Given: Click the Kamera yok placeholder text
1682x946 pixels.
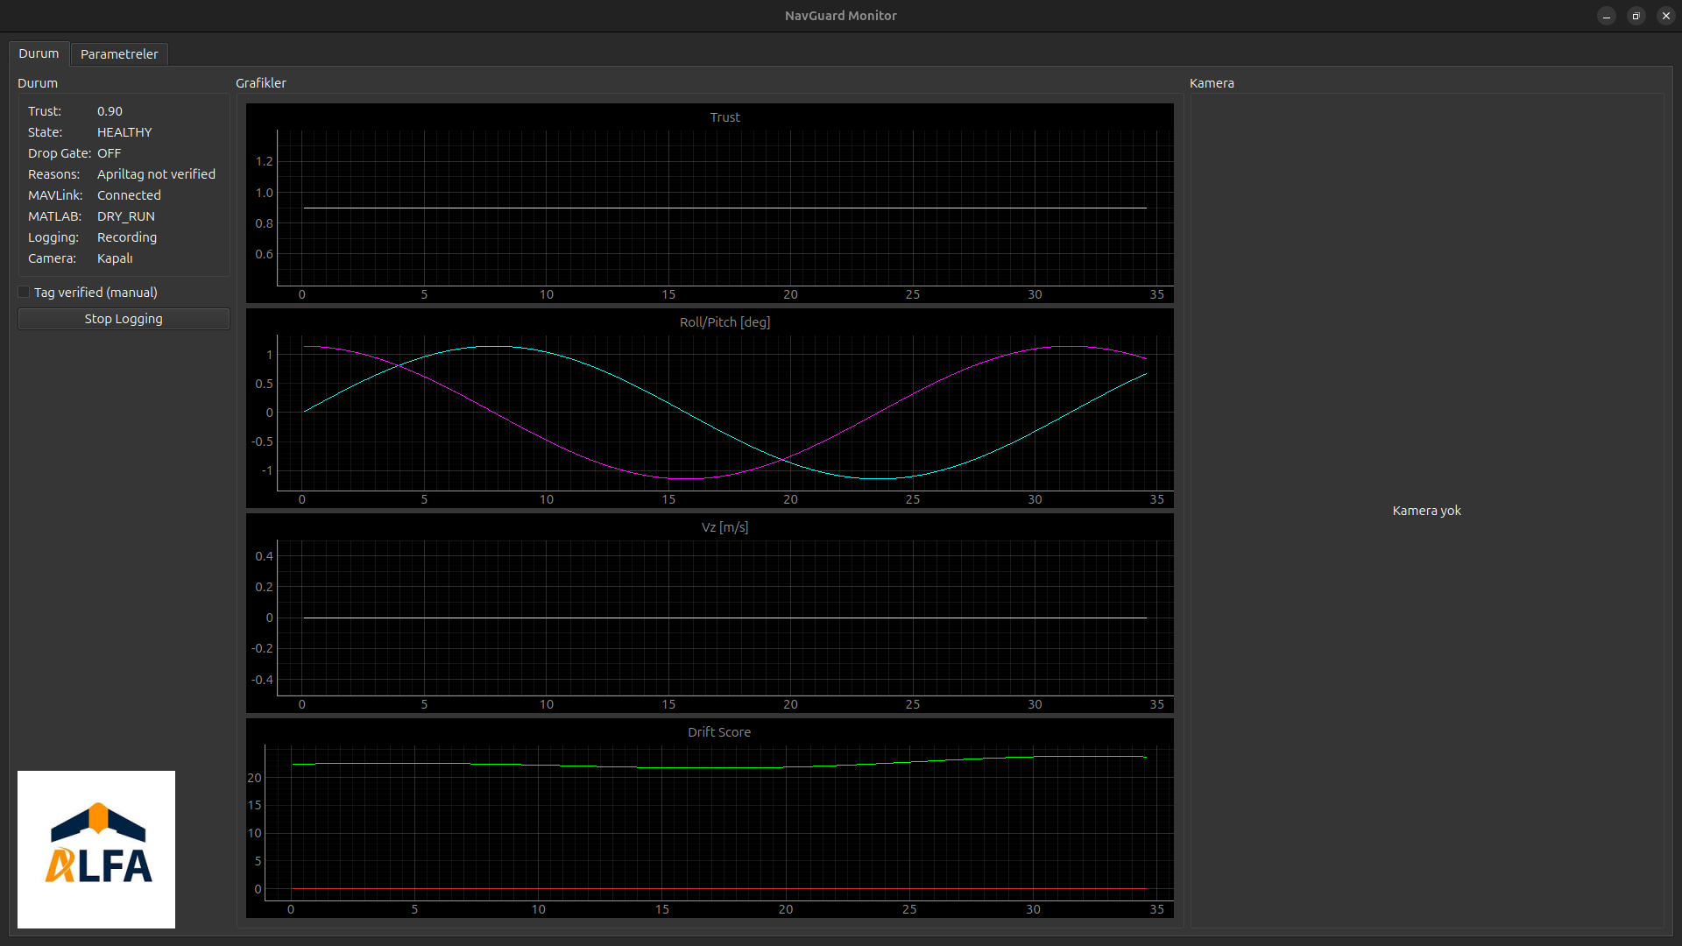Looking at the screenshot, I should 1426,511.
